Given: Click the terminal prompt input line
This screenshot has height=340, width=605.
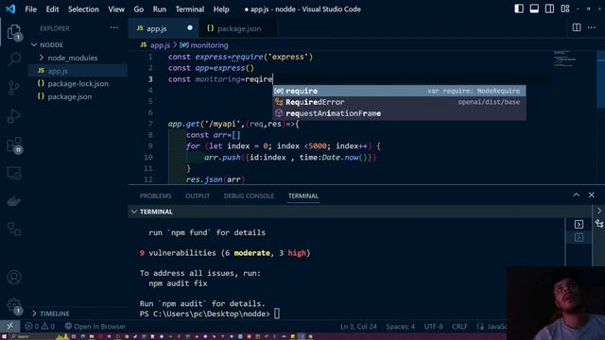Looking at the screenshot, I should [210, 314].
